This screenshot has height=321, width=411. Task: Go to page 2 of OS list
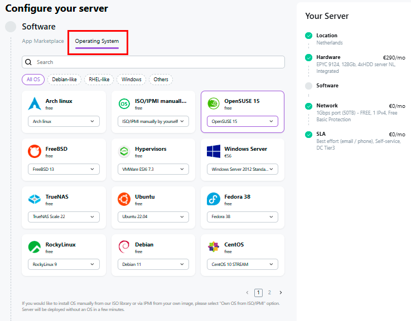coord(269,293)
